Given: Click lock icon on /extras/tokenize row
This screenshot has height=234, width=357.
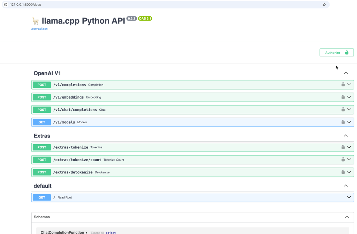Looking at the screenshot, I should (x=343, y=147).
